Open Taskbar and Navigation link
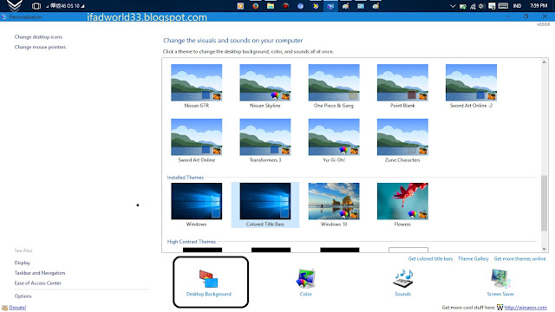555x312 pixels. click(40, 273)
